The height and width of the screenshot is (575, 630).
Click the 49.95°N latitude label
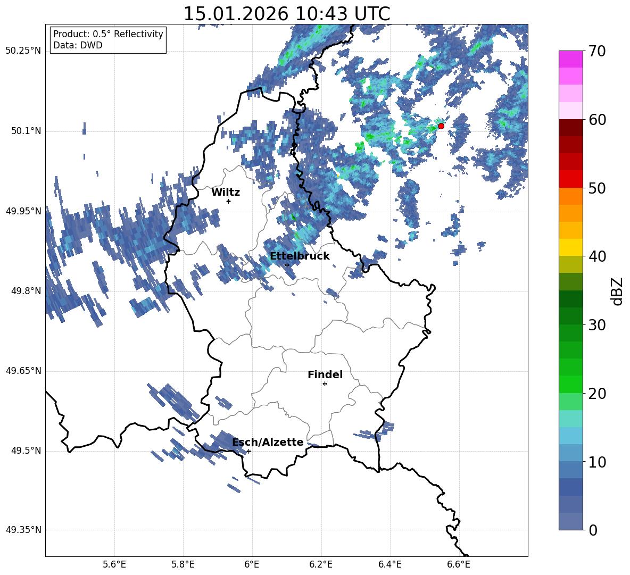coord(23,211)
